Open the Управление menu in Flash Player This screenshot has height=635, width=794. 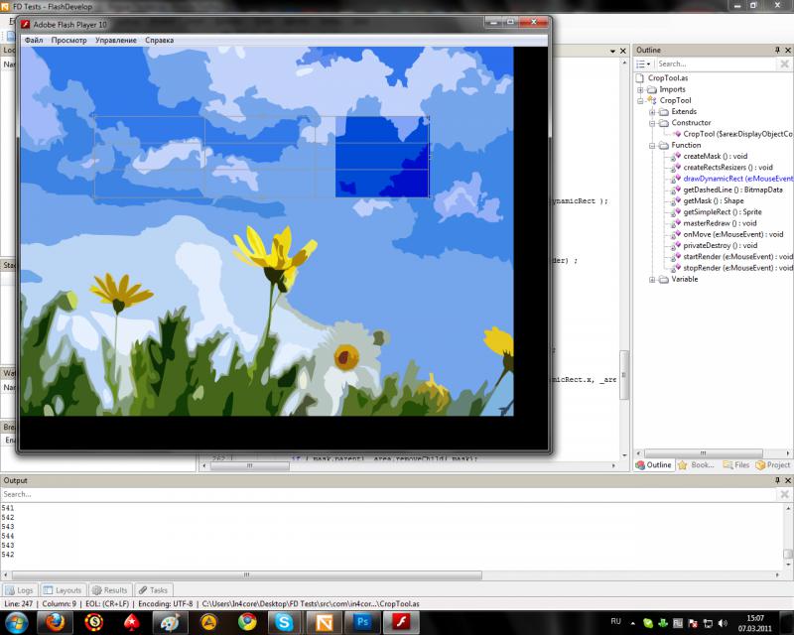(116, 40)
